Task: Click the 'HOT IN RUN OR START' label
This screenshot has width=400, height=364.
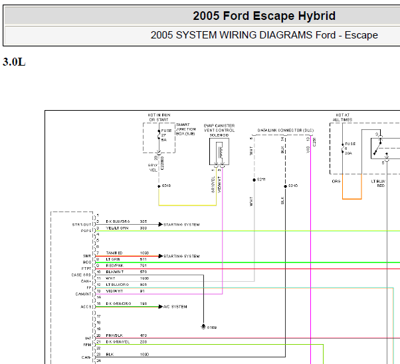Action: pos(159,117)
